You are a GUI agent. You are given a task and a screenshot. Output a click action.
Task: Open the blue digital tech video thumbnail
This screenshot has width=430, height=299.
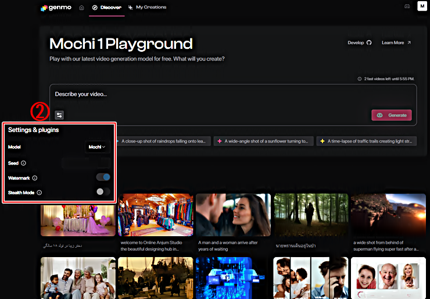tap(233, 278)
